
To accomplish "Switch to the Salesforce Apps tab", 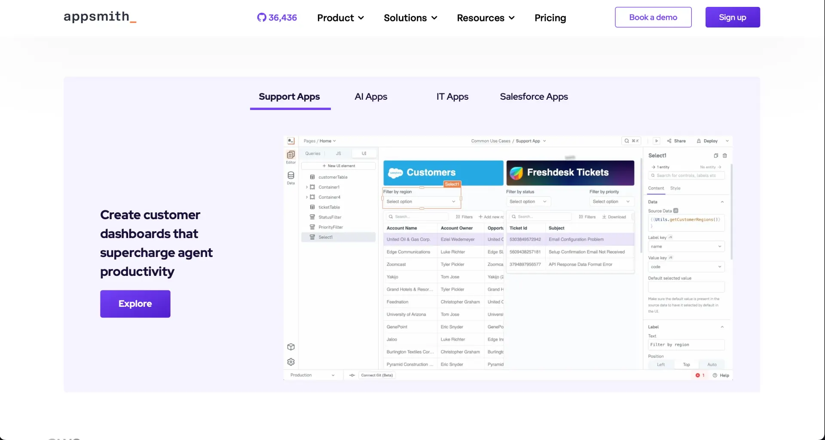I will (x=534, y=97).
